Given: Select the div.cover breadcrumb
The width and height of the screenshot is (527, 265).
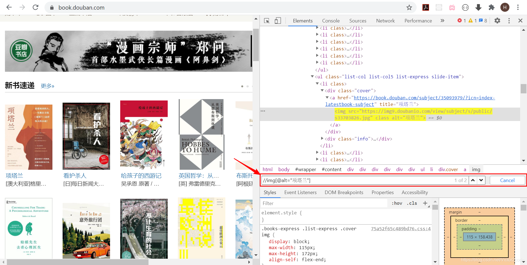Looking at the screenshot, I should [448, 169].
